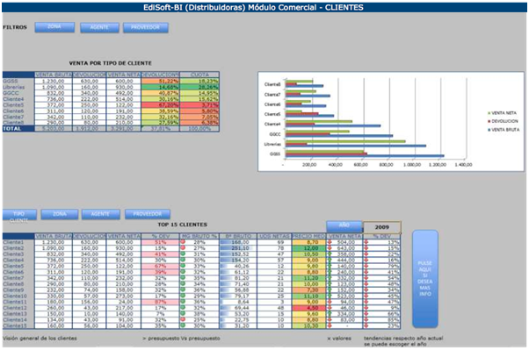The image size is (529, 350).
Task: Click the green VENTA NETA bar for Librerias
Action: pyautogui.click(x=345, y=141)
